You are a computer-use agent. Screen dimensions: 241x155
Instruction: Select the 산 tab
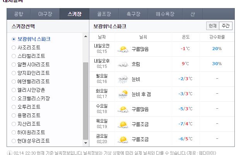pos(192,14)
